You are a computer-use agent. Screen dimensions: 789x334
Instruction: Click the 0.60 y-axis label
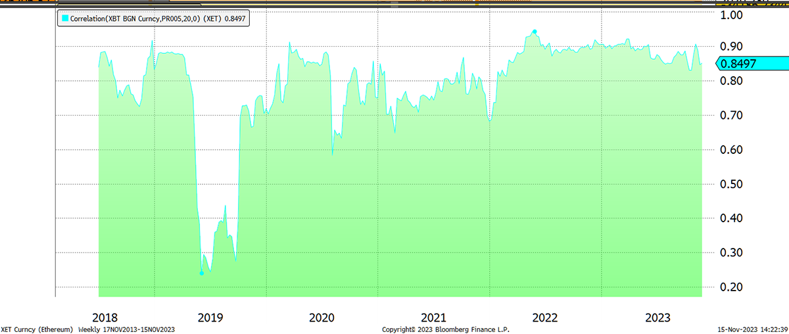click(732, 150)
